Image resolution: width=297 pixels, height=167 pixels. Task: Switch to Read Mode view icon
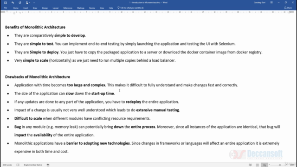pos(250,165)
